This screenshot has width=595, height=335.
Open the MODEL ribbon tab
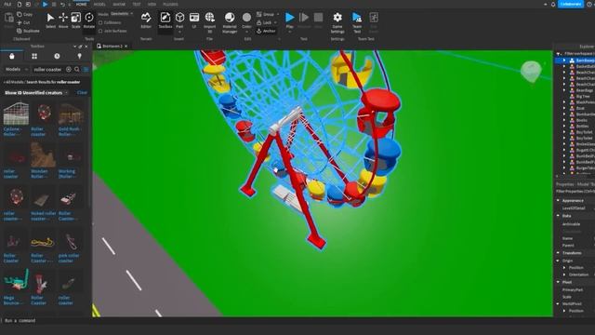(x=99, y=5)
